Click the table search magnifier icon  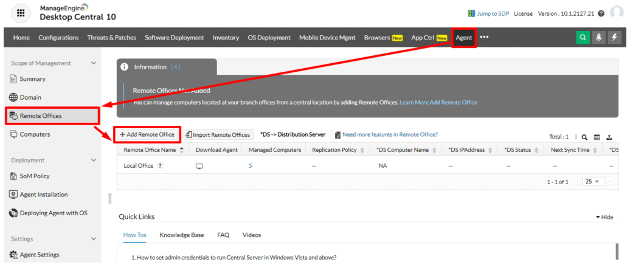(584, 137)
